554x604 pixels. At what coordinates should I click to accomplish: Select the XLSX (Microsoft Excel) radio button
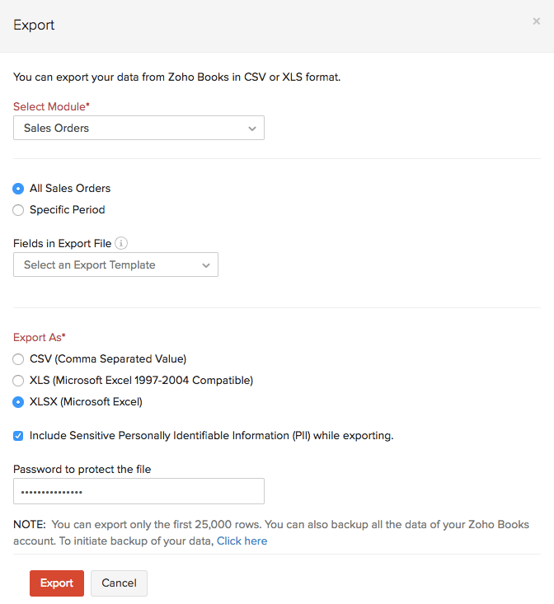tap(19, 402)
